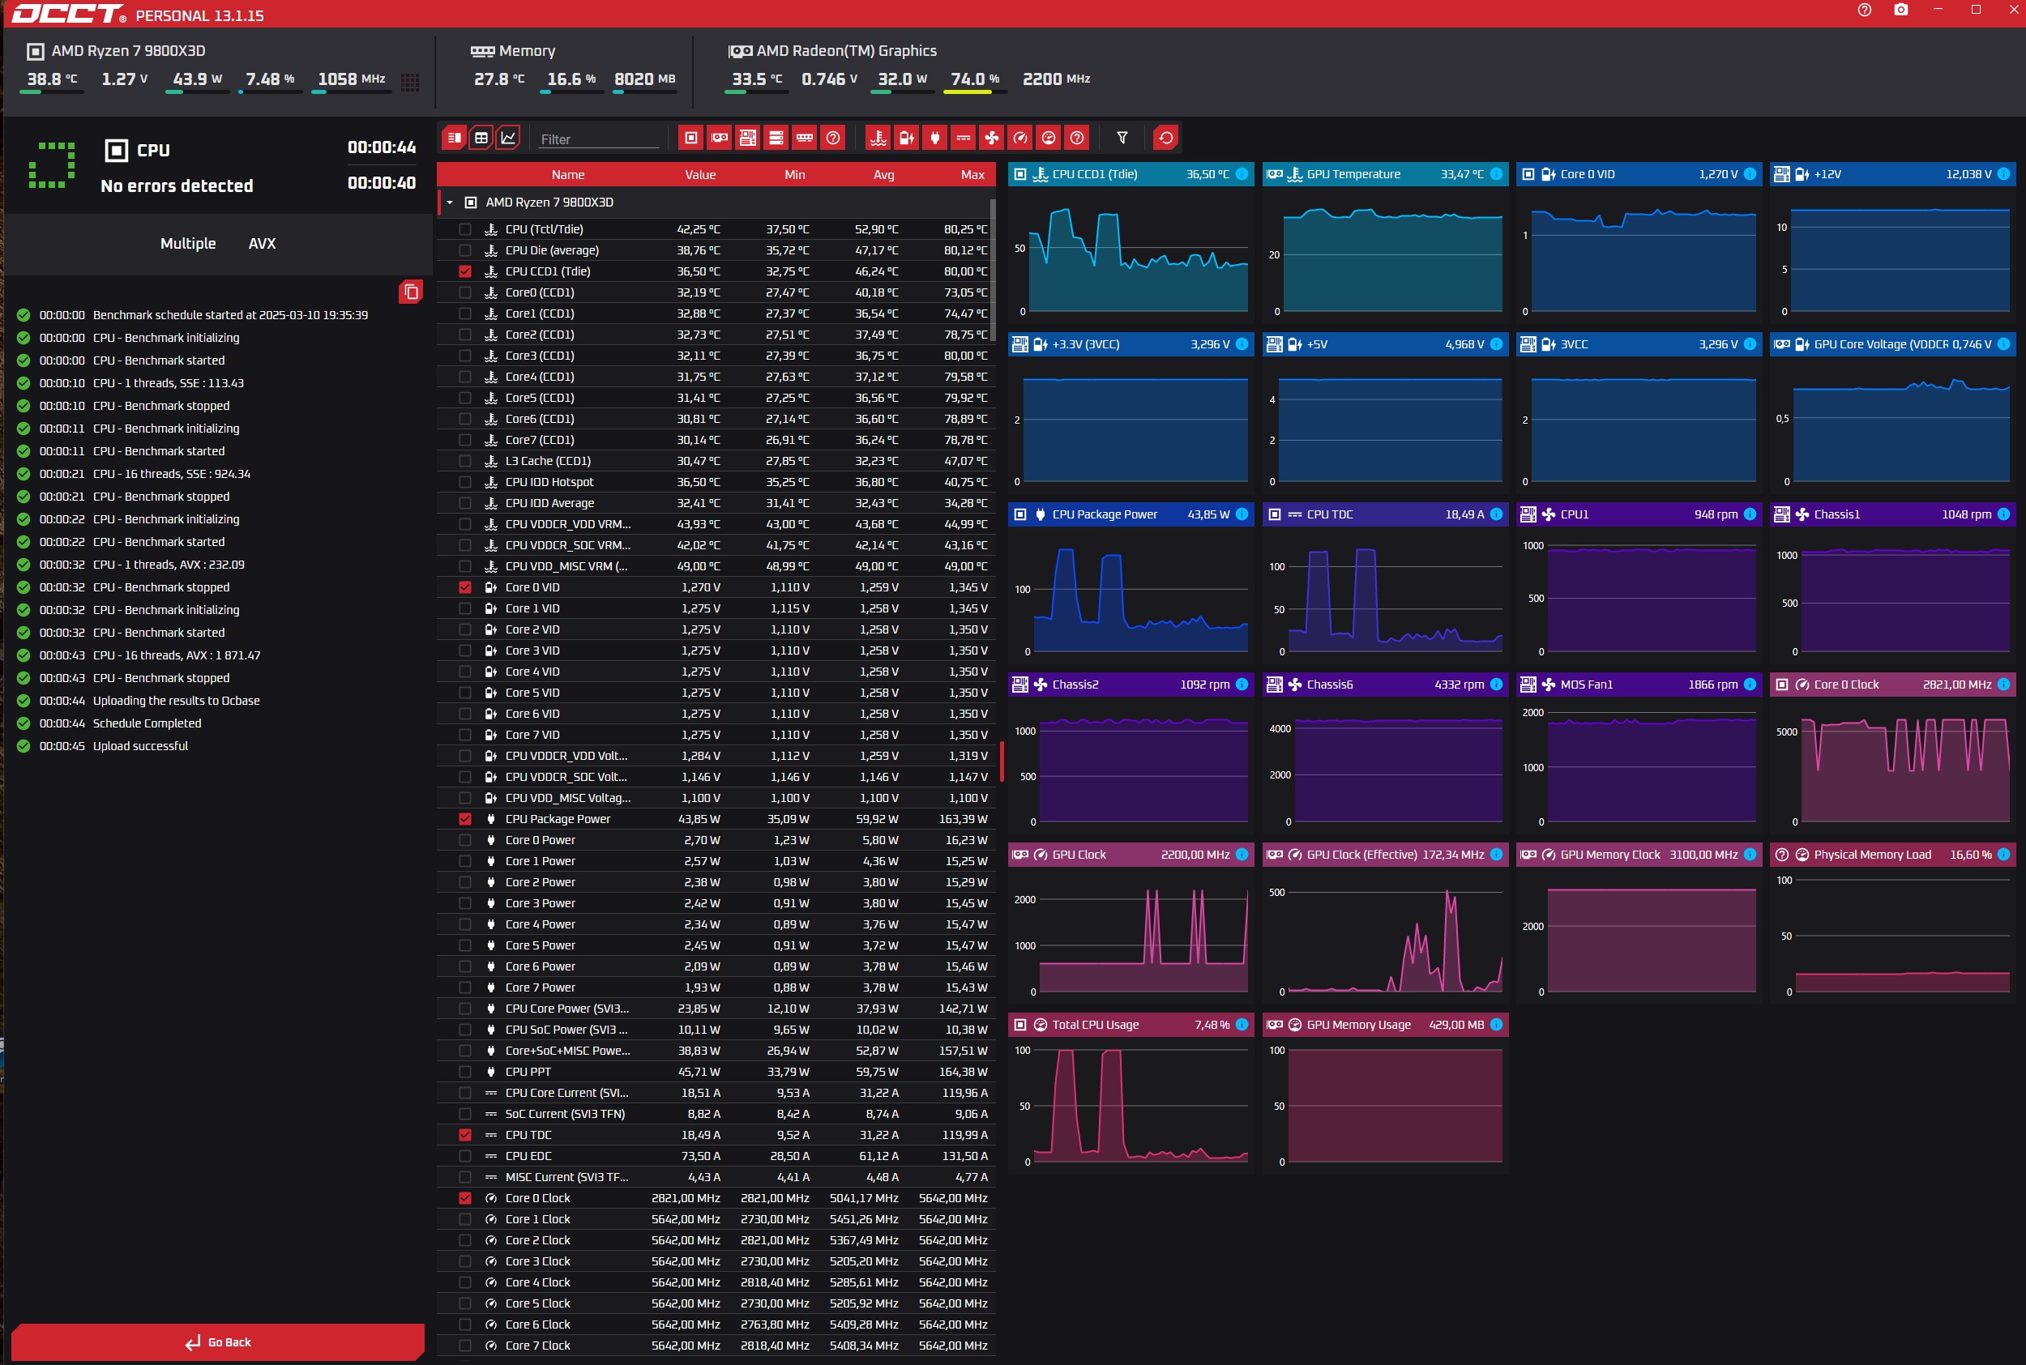Click the reset min/max values icon
Screen dimensions: 2026x1365
[x=1166, y=138]
